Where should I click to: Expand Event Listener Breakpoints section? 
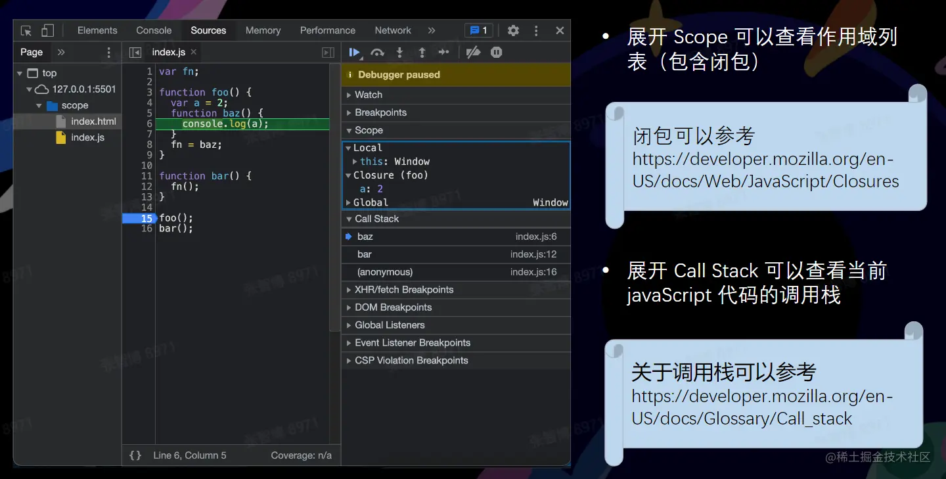pos(456,343)
